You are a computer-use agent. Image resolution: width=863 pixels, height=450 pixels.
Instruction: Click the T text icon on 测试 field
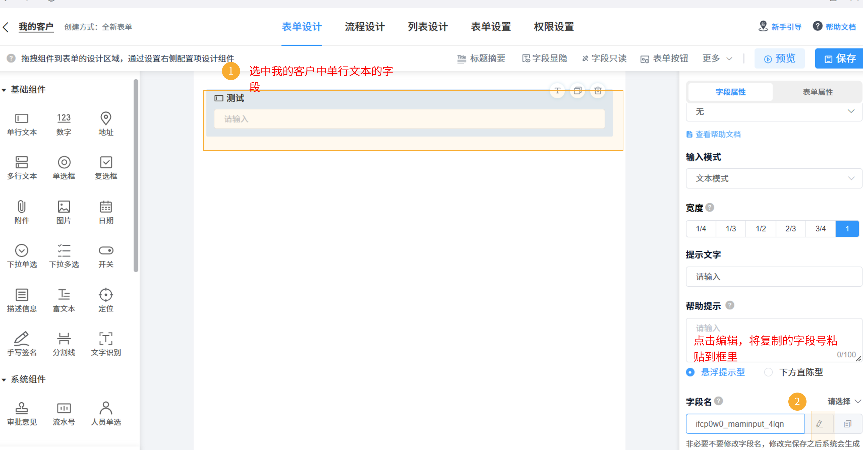[557, 90]
